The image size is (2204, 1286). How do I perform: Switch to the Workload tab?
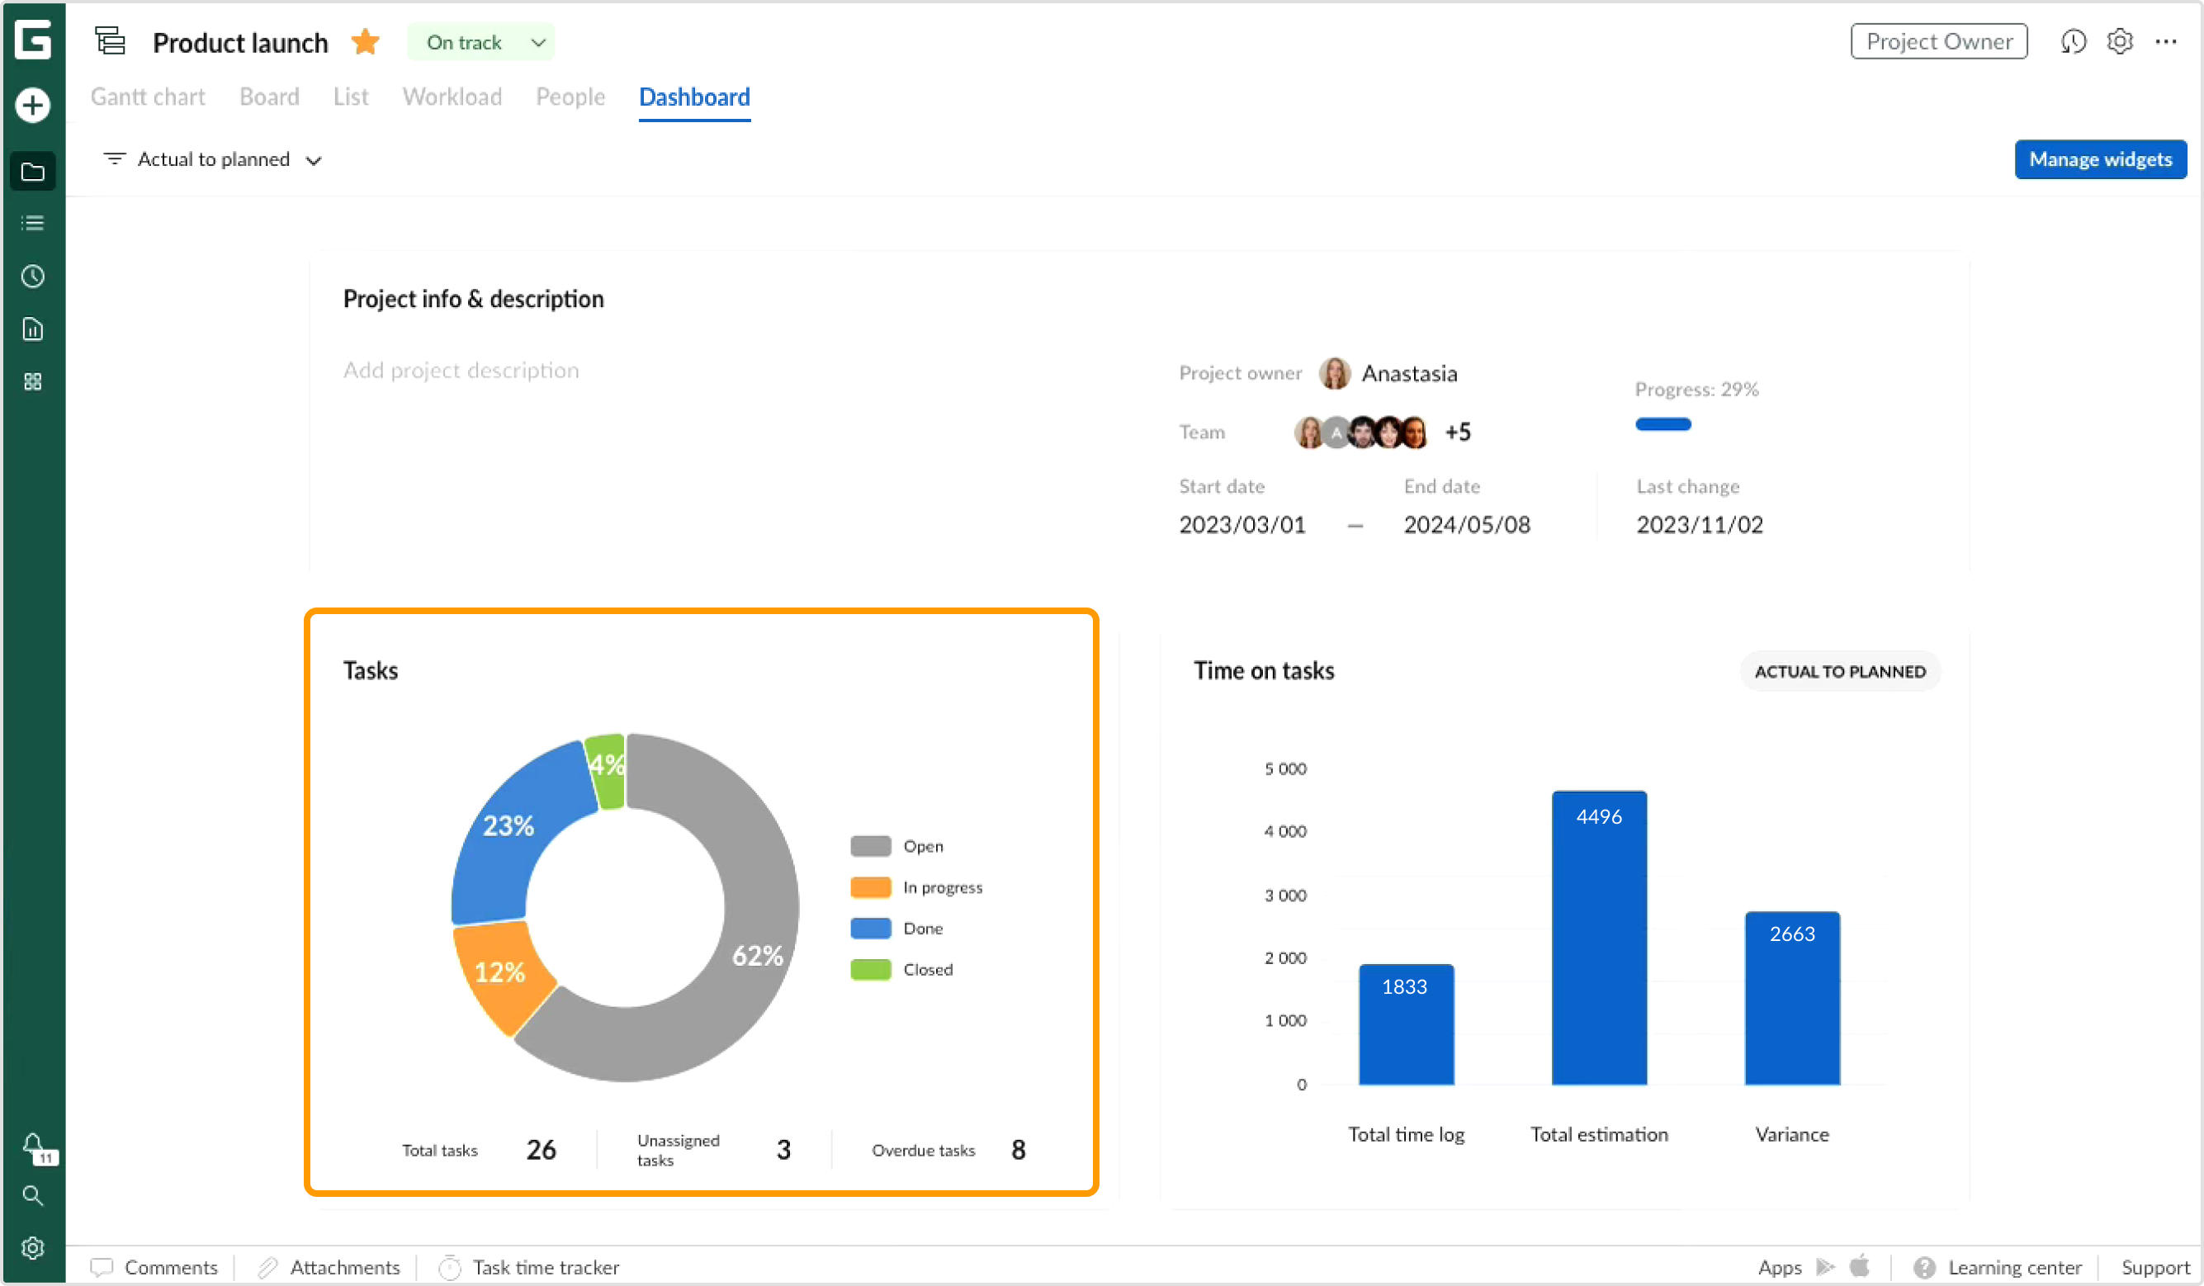click(x=452, y=97)
